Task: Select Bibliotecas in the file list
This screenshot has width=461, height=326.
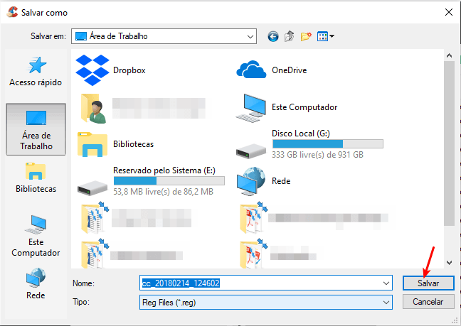Action: pos(115,144)
